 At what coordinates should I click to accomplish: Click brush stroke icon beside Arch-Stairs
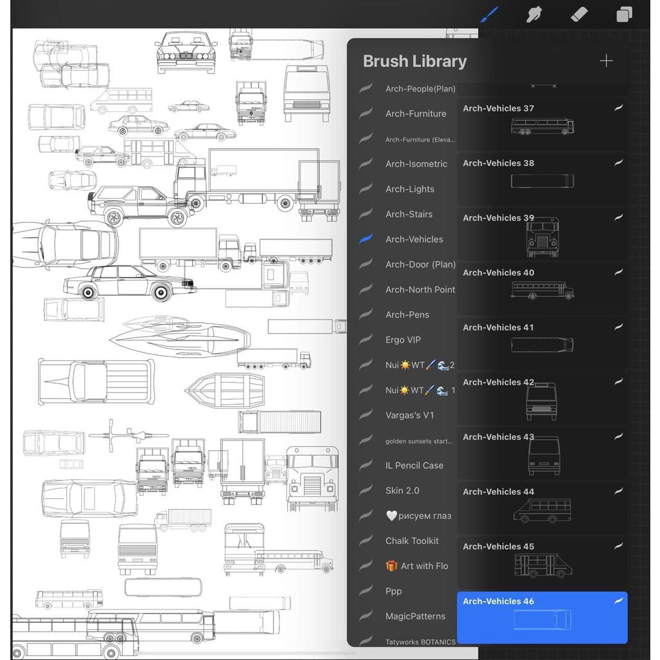366,214
